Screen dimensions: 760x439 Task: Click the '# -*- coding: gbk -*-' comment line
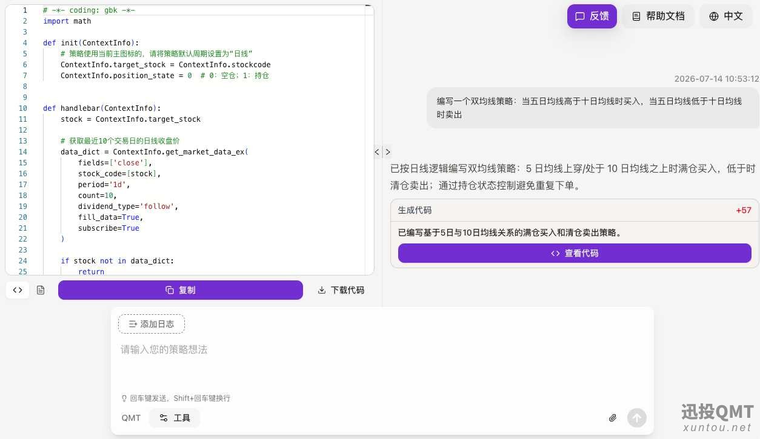[89, 10]
